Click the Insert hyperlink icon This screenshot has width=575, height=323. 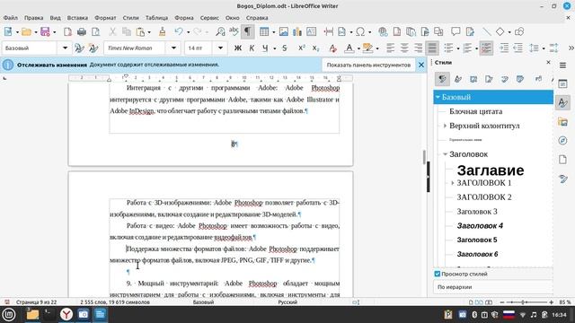383,32
